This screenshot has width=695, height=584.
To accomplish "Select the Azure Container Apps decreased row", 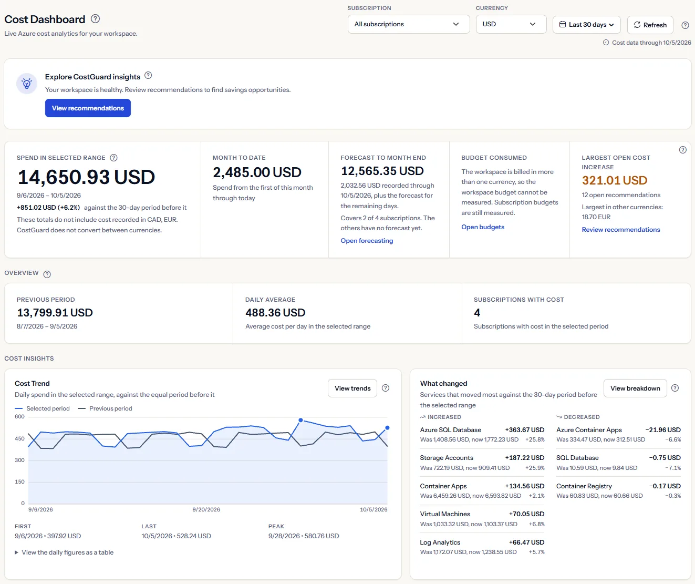I will coord(618,435).
